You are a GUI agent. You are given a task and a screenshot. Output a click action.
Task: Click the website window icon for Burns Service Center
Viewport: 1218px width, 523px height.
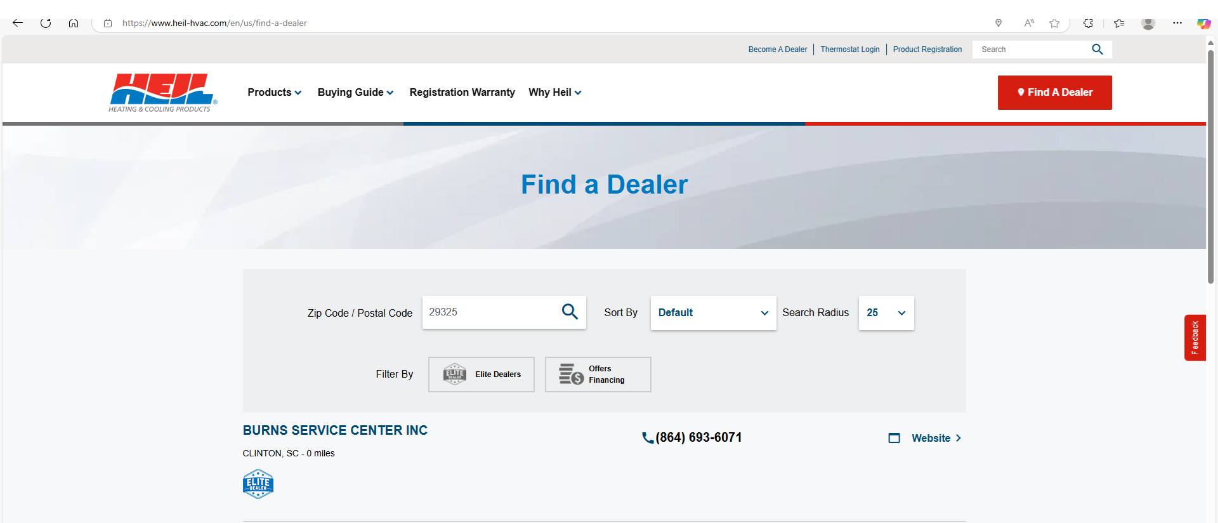894,438
